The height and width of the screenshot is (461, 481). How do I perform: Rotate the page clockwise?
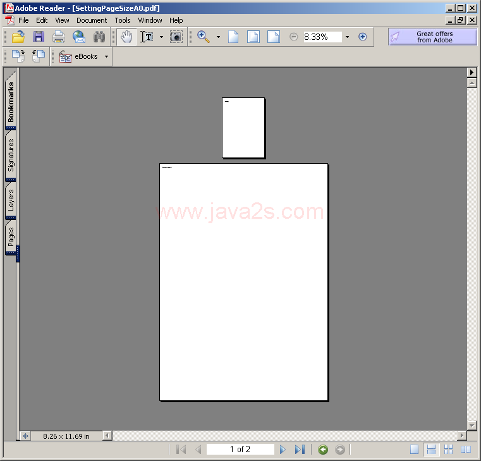point(18,56)
